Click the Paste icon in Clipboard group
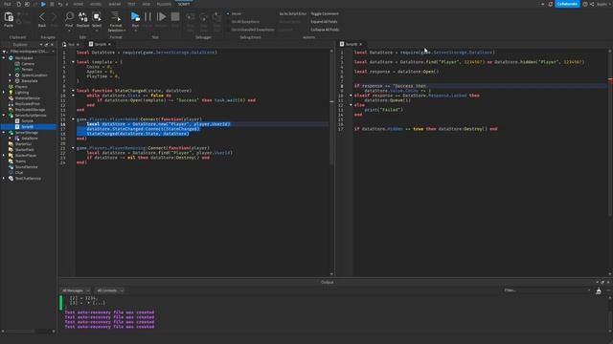The width and height of the screenshot is (613, 344). (9, 17)
